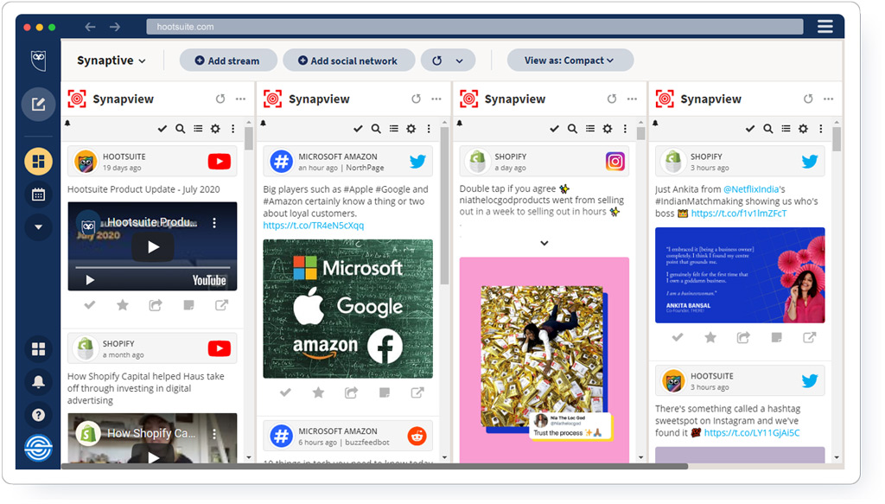
Task: Click the YouTube icon on the Hootsuite 19 days ago post
Action: point(219,162)
